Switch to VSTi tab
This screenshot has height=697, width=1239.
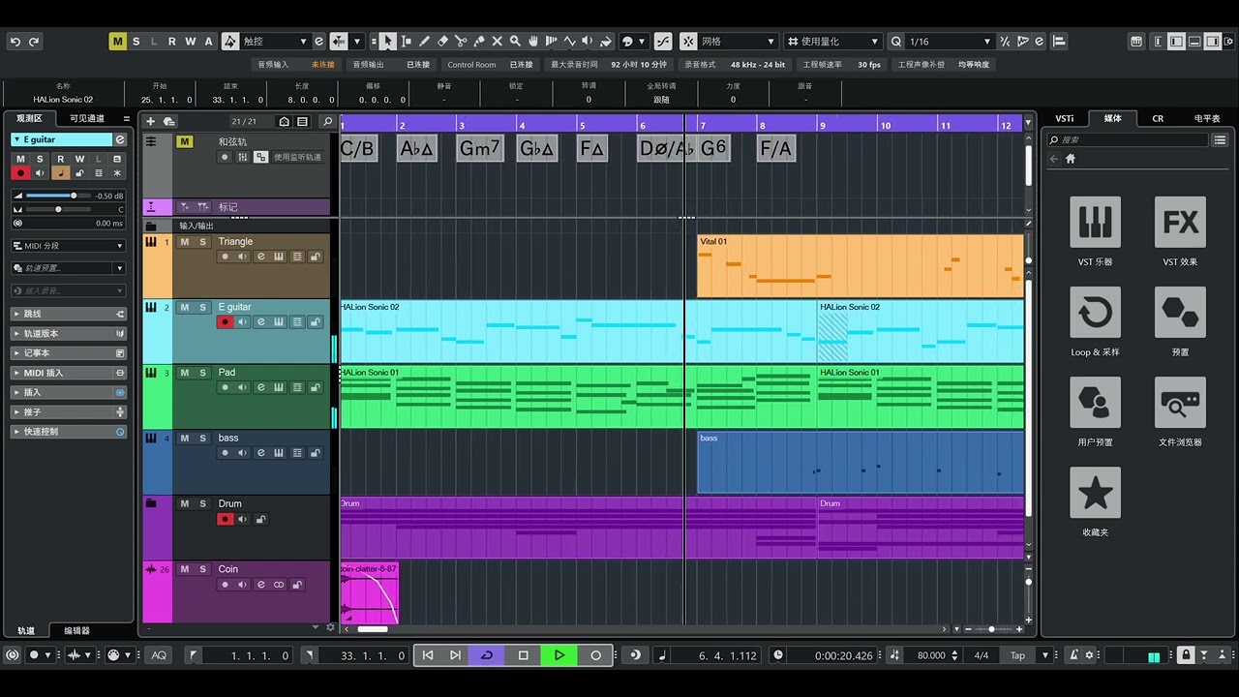[1065, 118]
